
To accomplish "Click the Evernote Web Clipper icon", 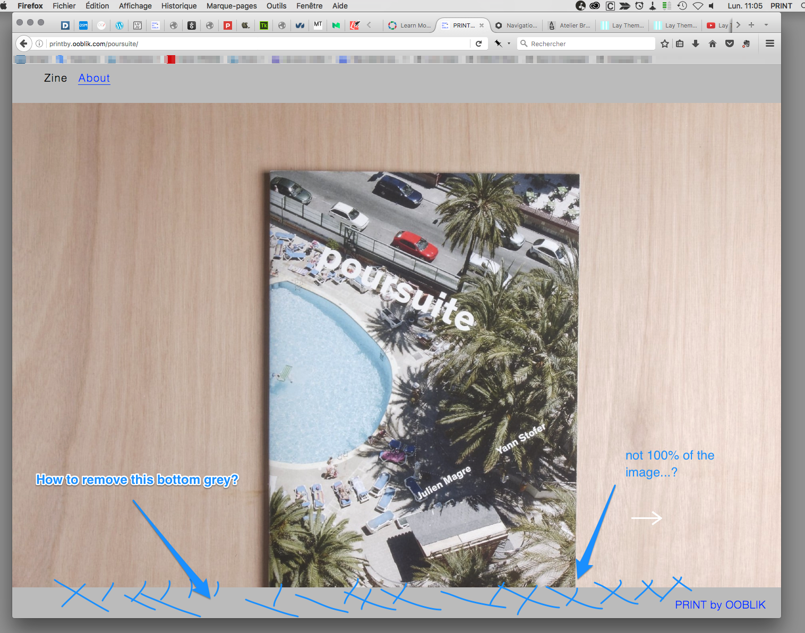I will [x=746, y=44].
